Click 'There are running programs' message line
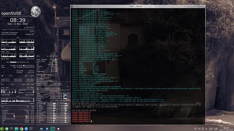234x131 pixels. click(x=137, y=105)
